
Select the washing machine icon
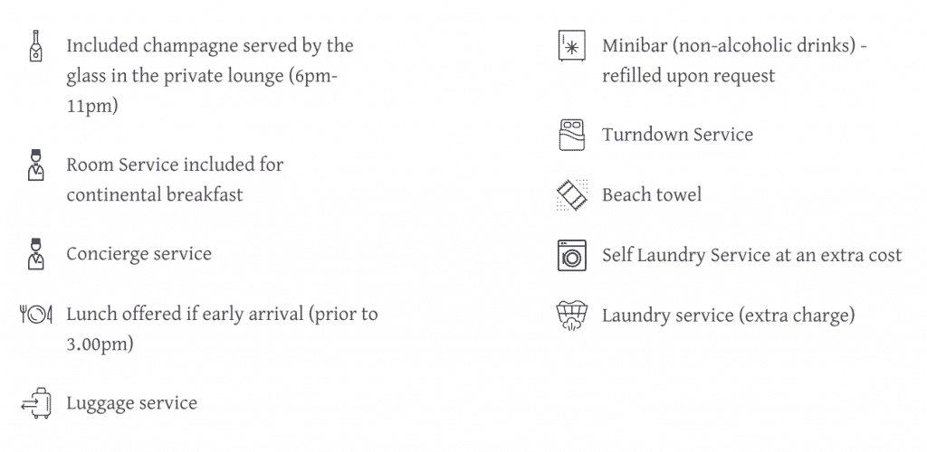(572, 255)
